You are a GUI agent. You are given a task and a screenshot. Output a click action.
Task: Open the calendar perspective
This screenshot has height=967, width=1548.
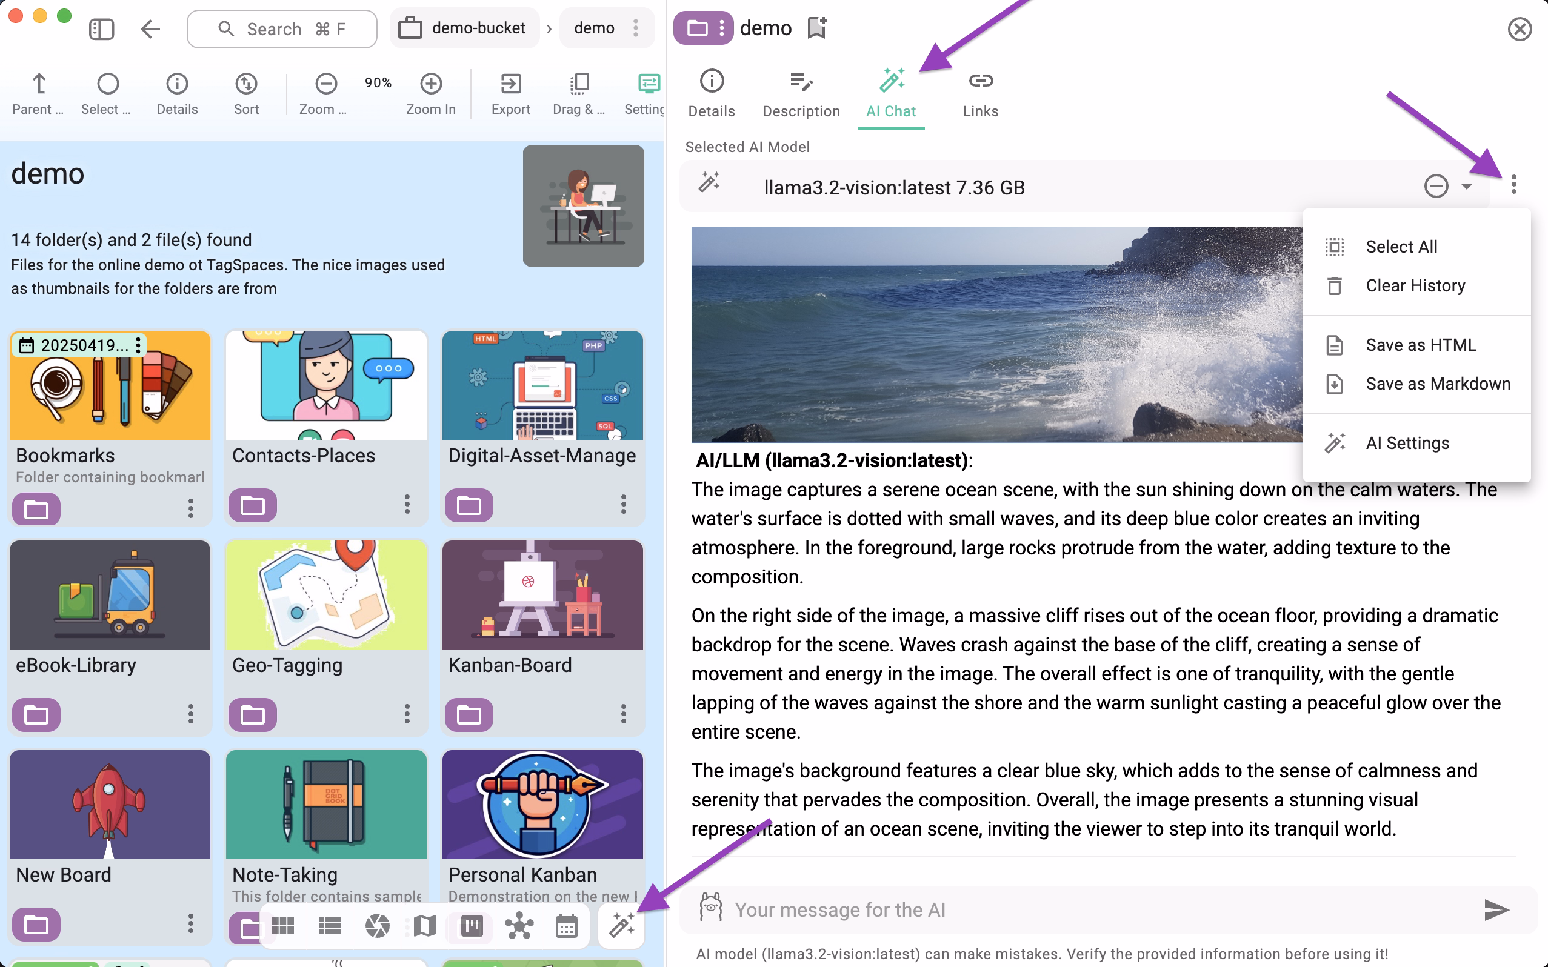coord(566,925)
